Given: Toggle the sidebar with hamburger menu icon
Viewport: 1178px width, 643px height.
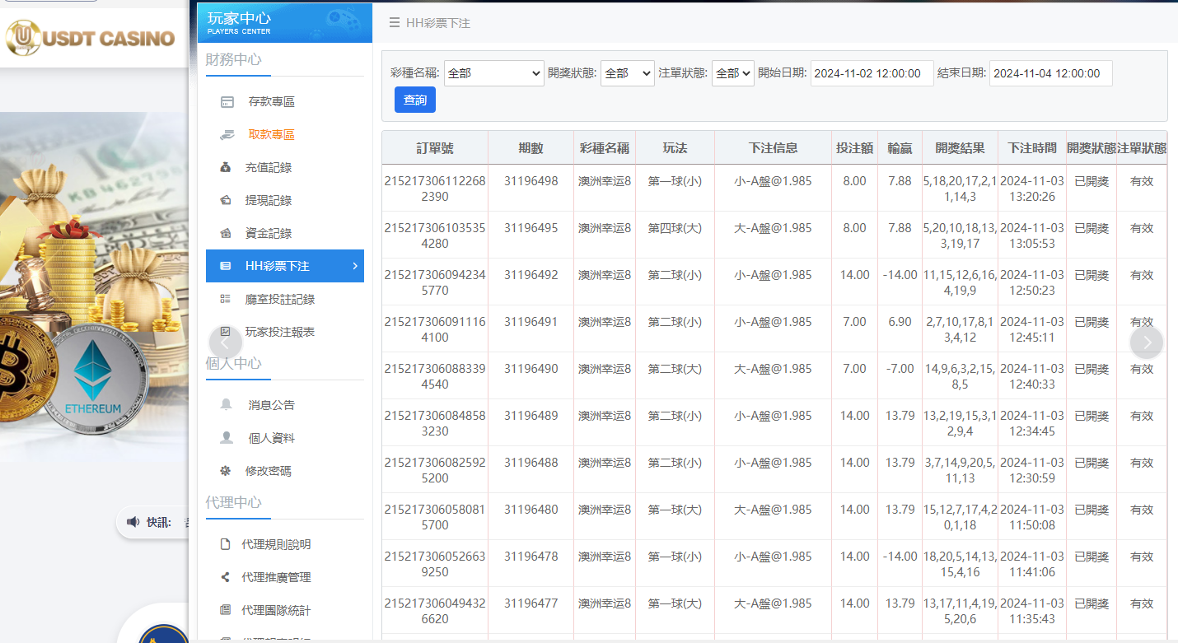Looking at the screenshot, I should (x=395, y=23).
